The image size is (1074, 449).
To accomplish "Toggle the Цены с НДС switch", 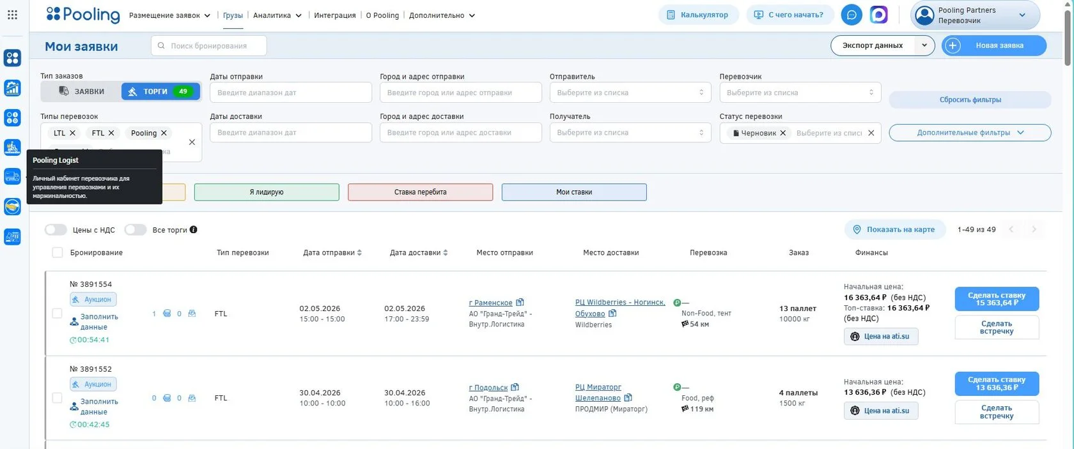I will coord(56,230).
